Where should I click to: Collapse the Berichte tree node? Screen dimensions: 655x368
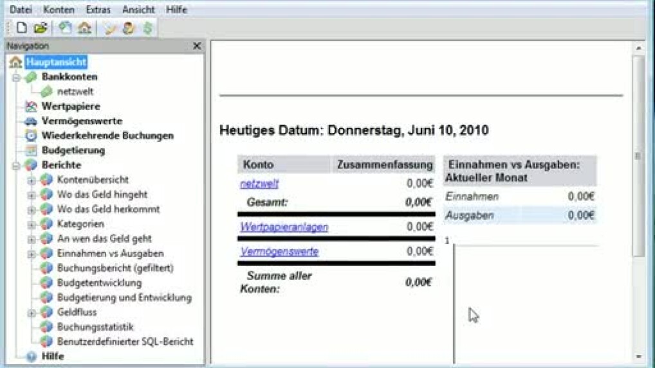[16, 166]
